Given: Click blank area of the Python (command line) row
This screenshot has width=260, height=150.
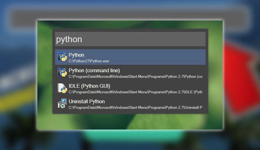Looking at the screenshot, I should 162,71.
